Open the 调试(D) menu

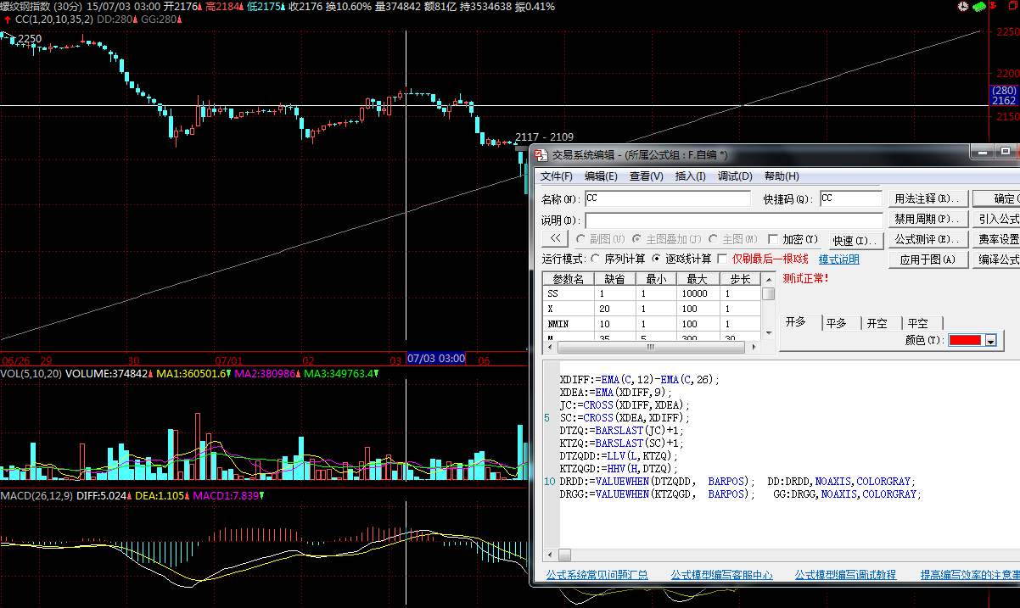pos(735,176)
